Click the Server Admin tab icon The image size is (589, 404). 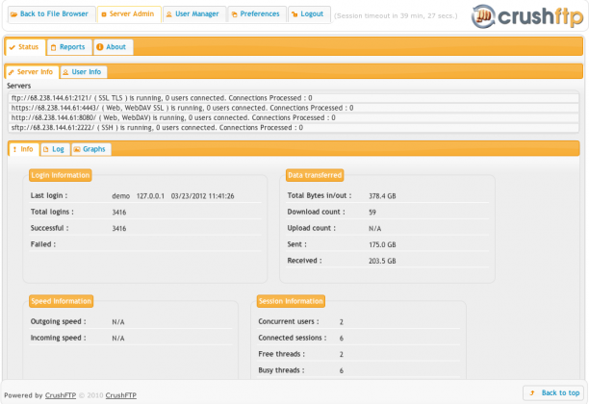tap(104, 14)
